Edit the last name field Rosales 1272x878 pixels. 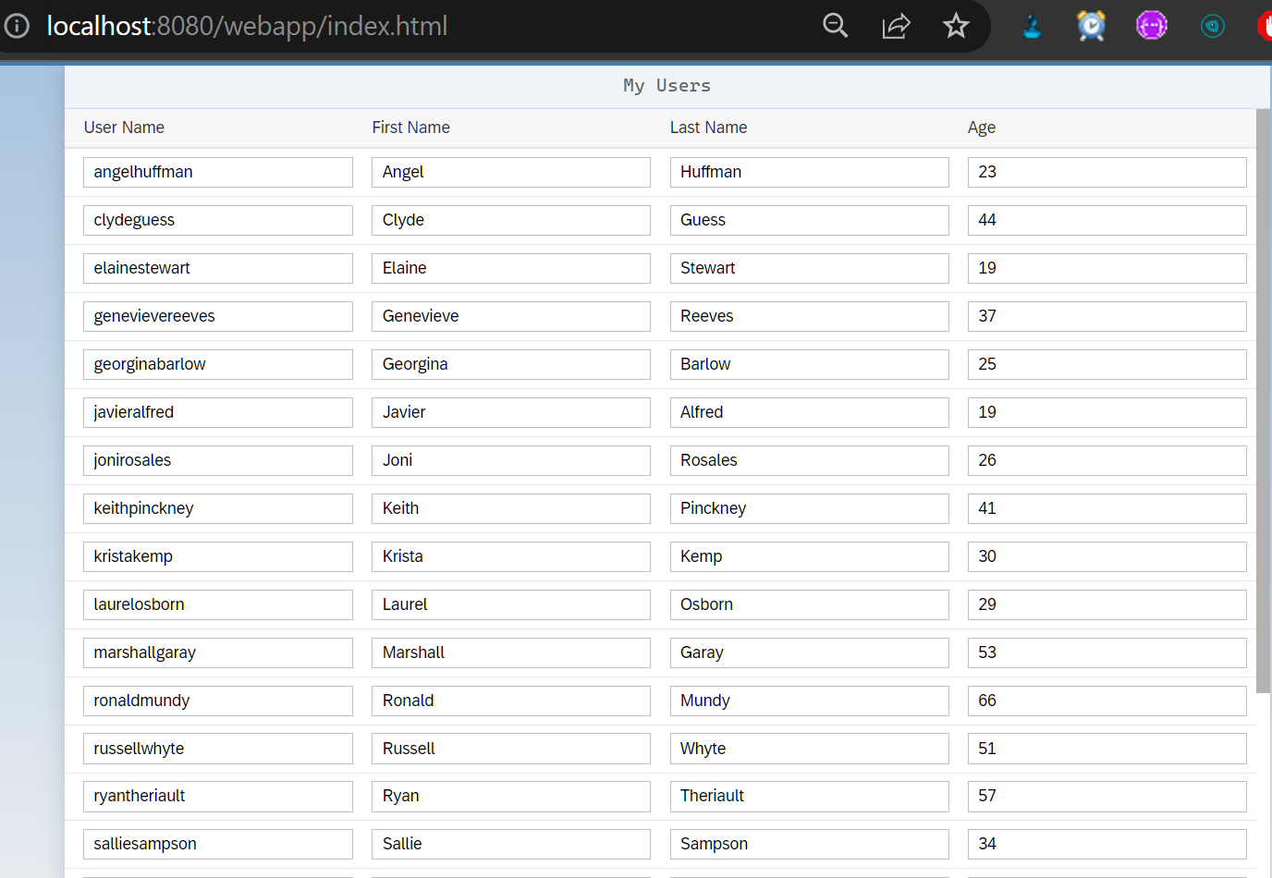point(810,460)
